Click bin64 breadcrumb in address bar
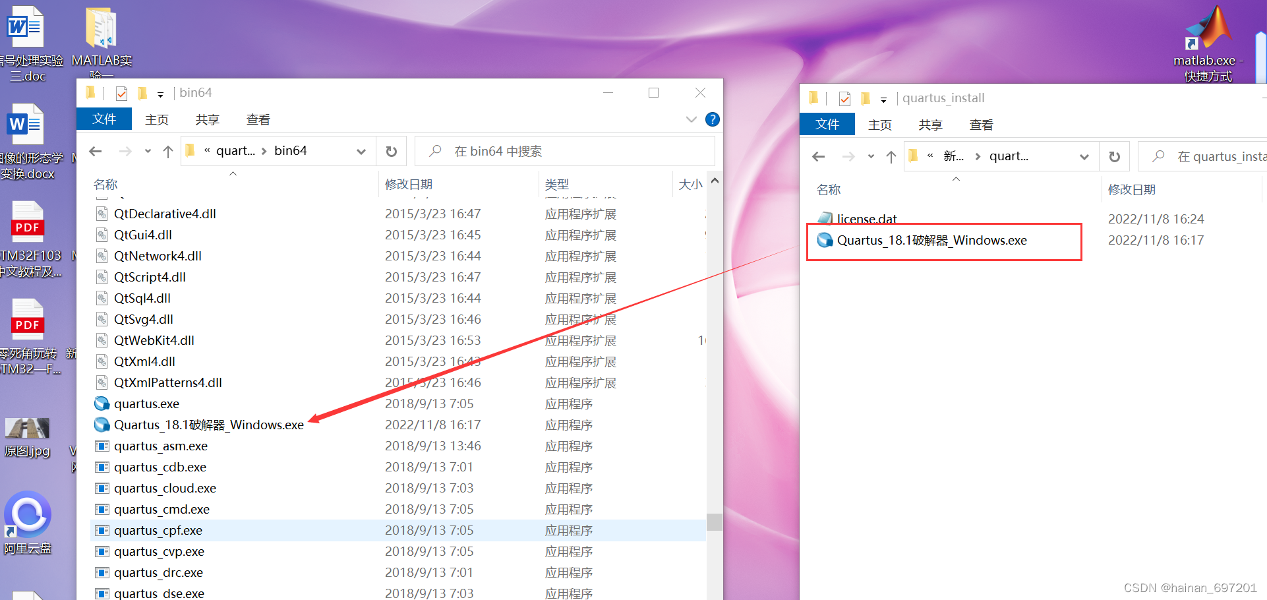 tap(291, 151)
